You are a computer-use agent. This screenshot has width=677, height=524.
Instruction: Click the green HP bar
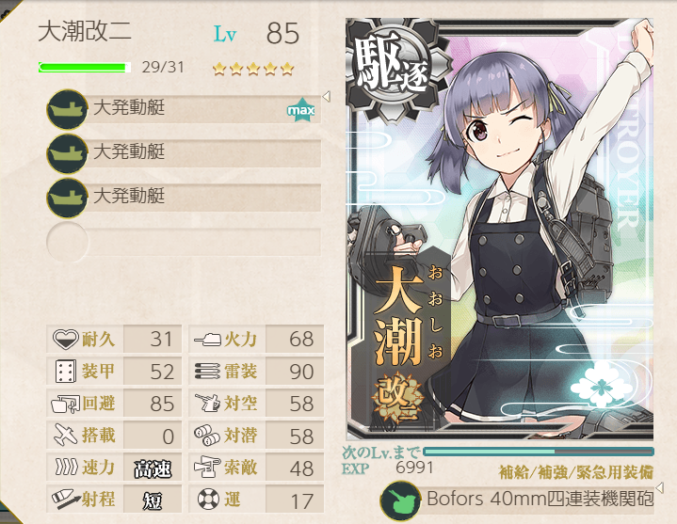(x=85, y=68)
